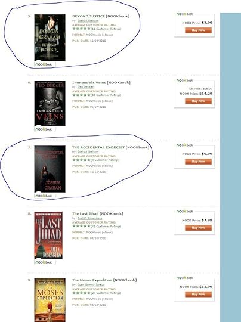Viewport: 241px width, 322px height.
Task: Buy Immanuel's Veins for $14.29
Action: (198, 101)
